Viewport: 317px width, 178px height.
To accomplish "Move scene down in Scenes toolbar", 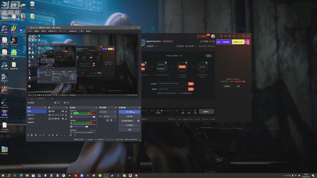I will tap(44, 135).
